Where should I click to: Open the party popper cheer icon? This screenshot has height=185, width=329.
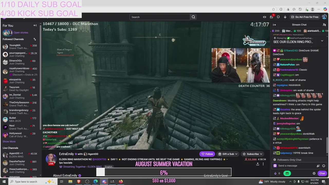[318, 166]
